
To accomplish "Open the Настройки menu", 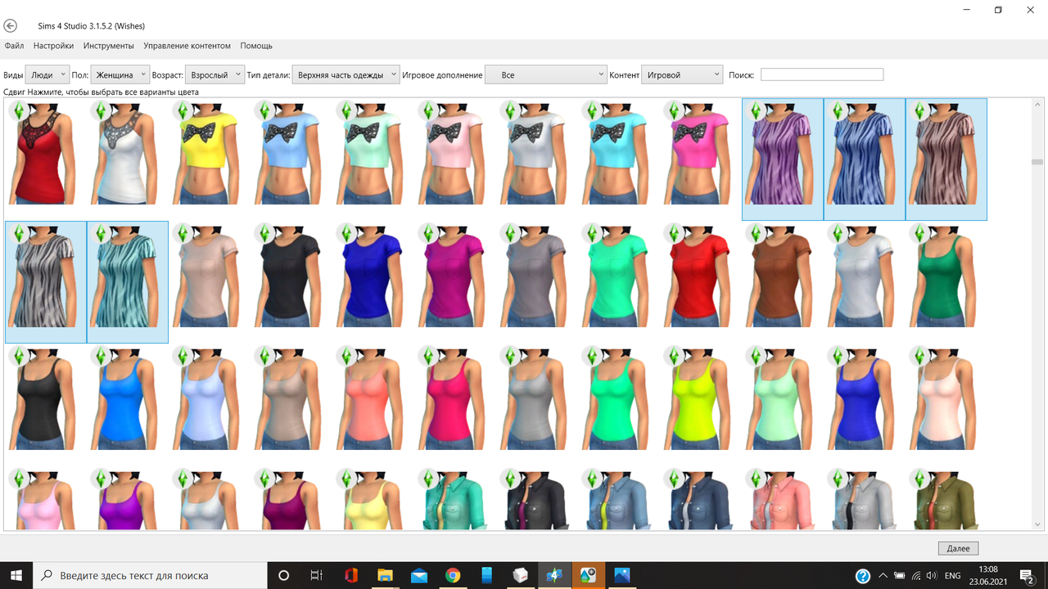I will (53, 46).
